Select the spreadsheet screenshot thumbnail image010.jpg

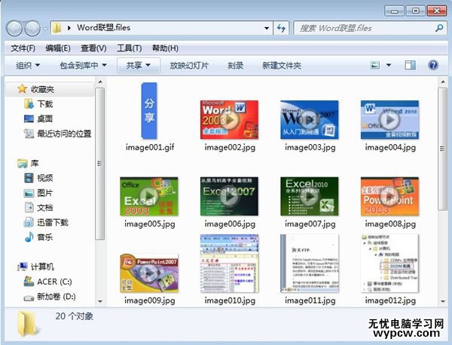pyautogui.click(x=230, y=263)
